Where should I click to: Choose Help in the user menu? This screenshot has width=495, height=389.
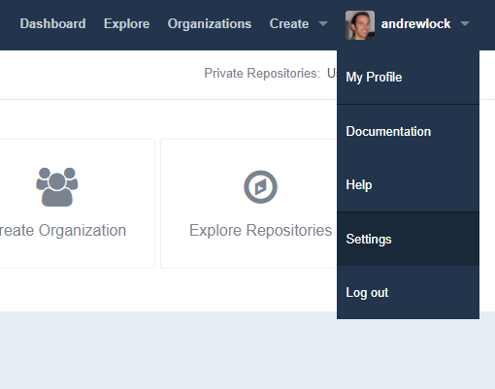click(408, 185)
